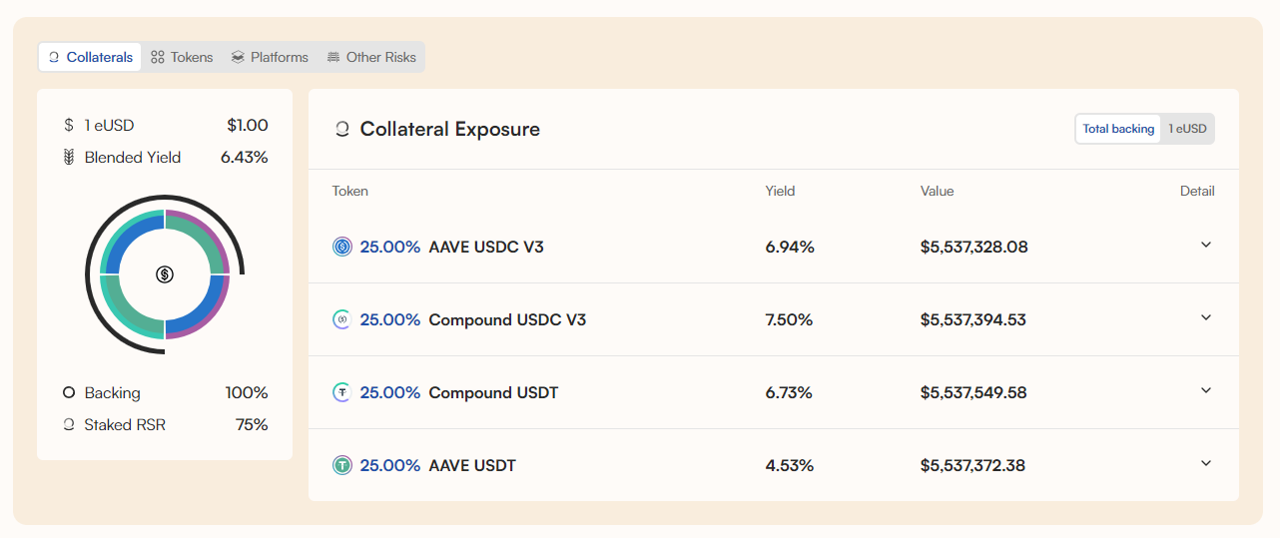Viewport: 1280px width, 538px height.
Task: Expand Compound USDT detail chevron
Action: coord(1206,390)
